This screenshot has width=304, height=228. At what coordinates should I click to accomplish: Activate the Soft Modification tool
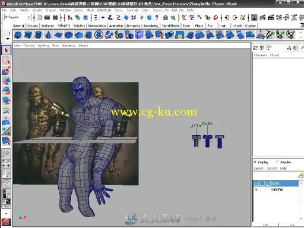pyautogui.click(x=6, y=121)
